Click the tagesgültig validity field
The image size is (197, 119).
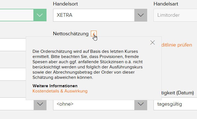click(175, 104)
